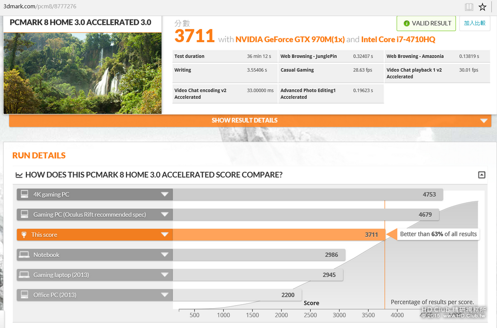Image resolution: width=497 pixels, height=328 pixels.
Task: Click Better than 63% of all results
Action: pyautogui.click(x=438, y=234)
